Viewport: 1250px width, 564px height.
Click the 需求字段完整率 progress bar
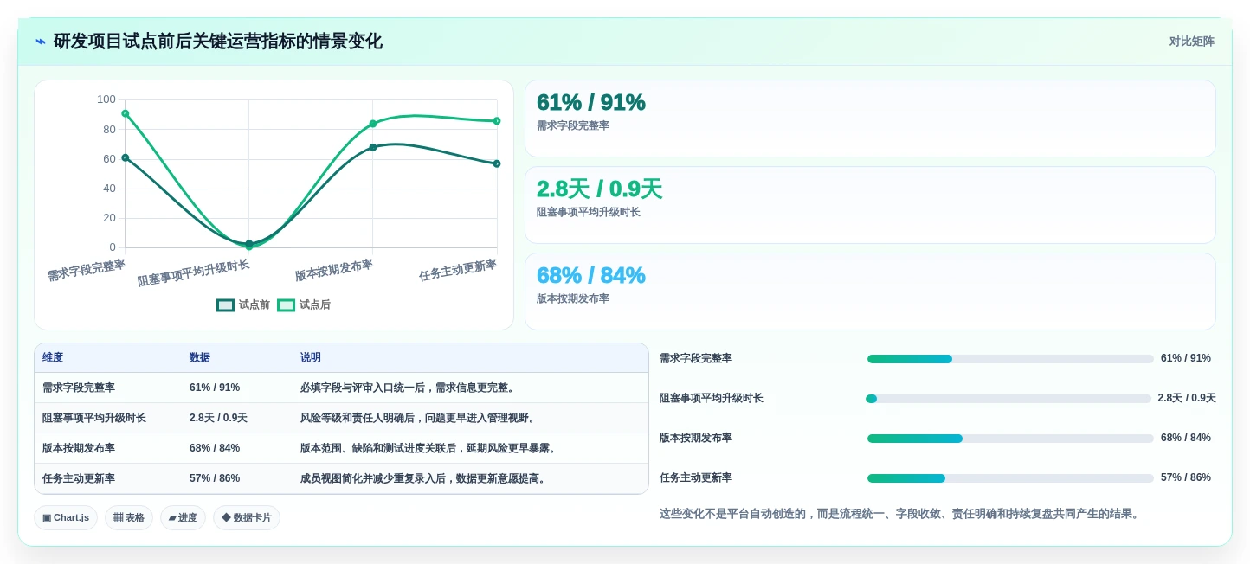[1010, 359]
